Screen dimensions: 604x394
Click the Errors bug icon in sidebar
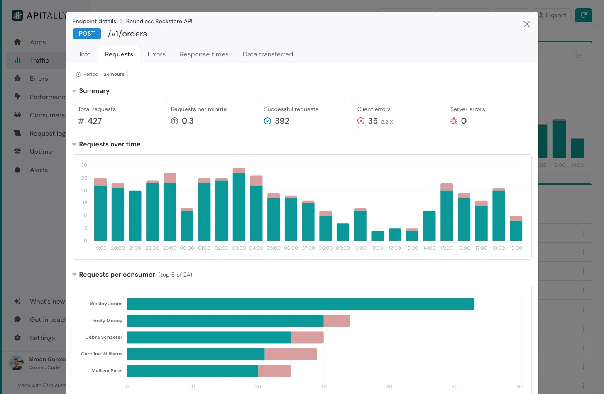point(17,79)
